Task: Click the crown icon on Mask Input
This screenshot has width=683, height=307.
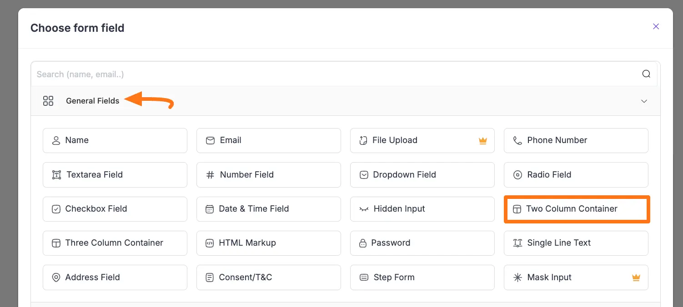Action: pyautogui.click(x=636, y=277)
